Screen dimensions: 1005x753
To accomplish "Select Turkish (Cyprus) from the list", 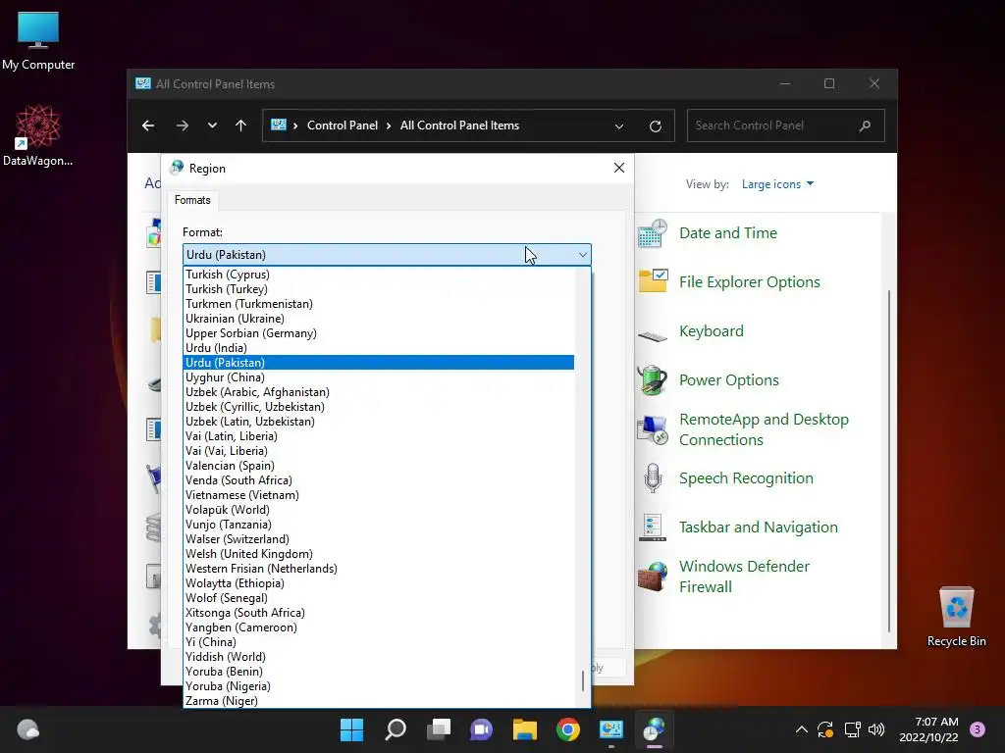I will (378, 275).
